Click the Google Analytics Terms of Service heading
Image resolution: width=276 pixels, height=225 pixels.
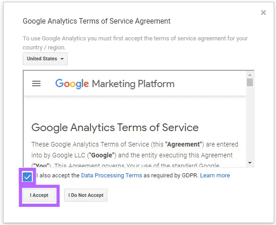115,127
